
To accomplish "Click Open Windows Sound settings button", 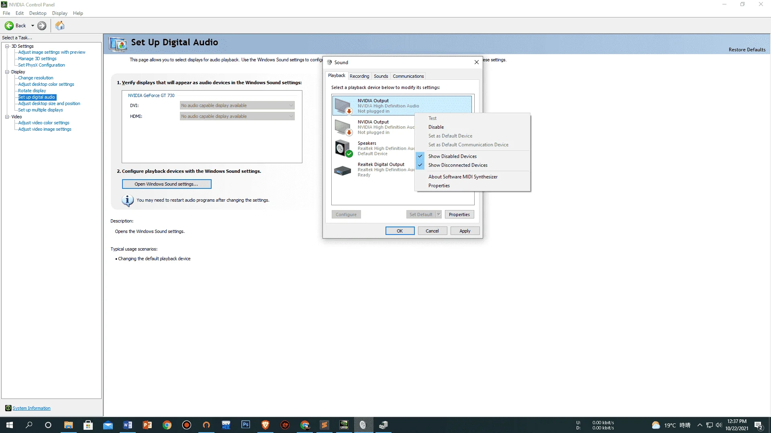I will coord(167,184).
